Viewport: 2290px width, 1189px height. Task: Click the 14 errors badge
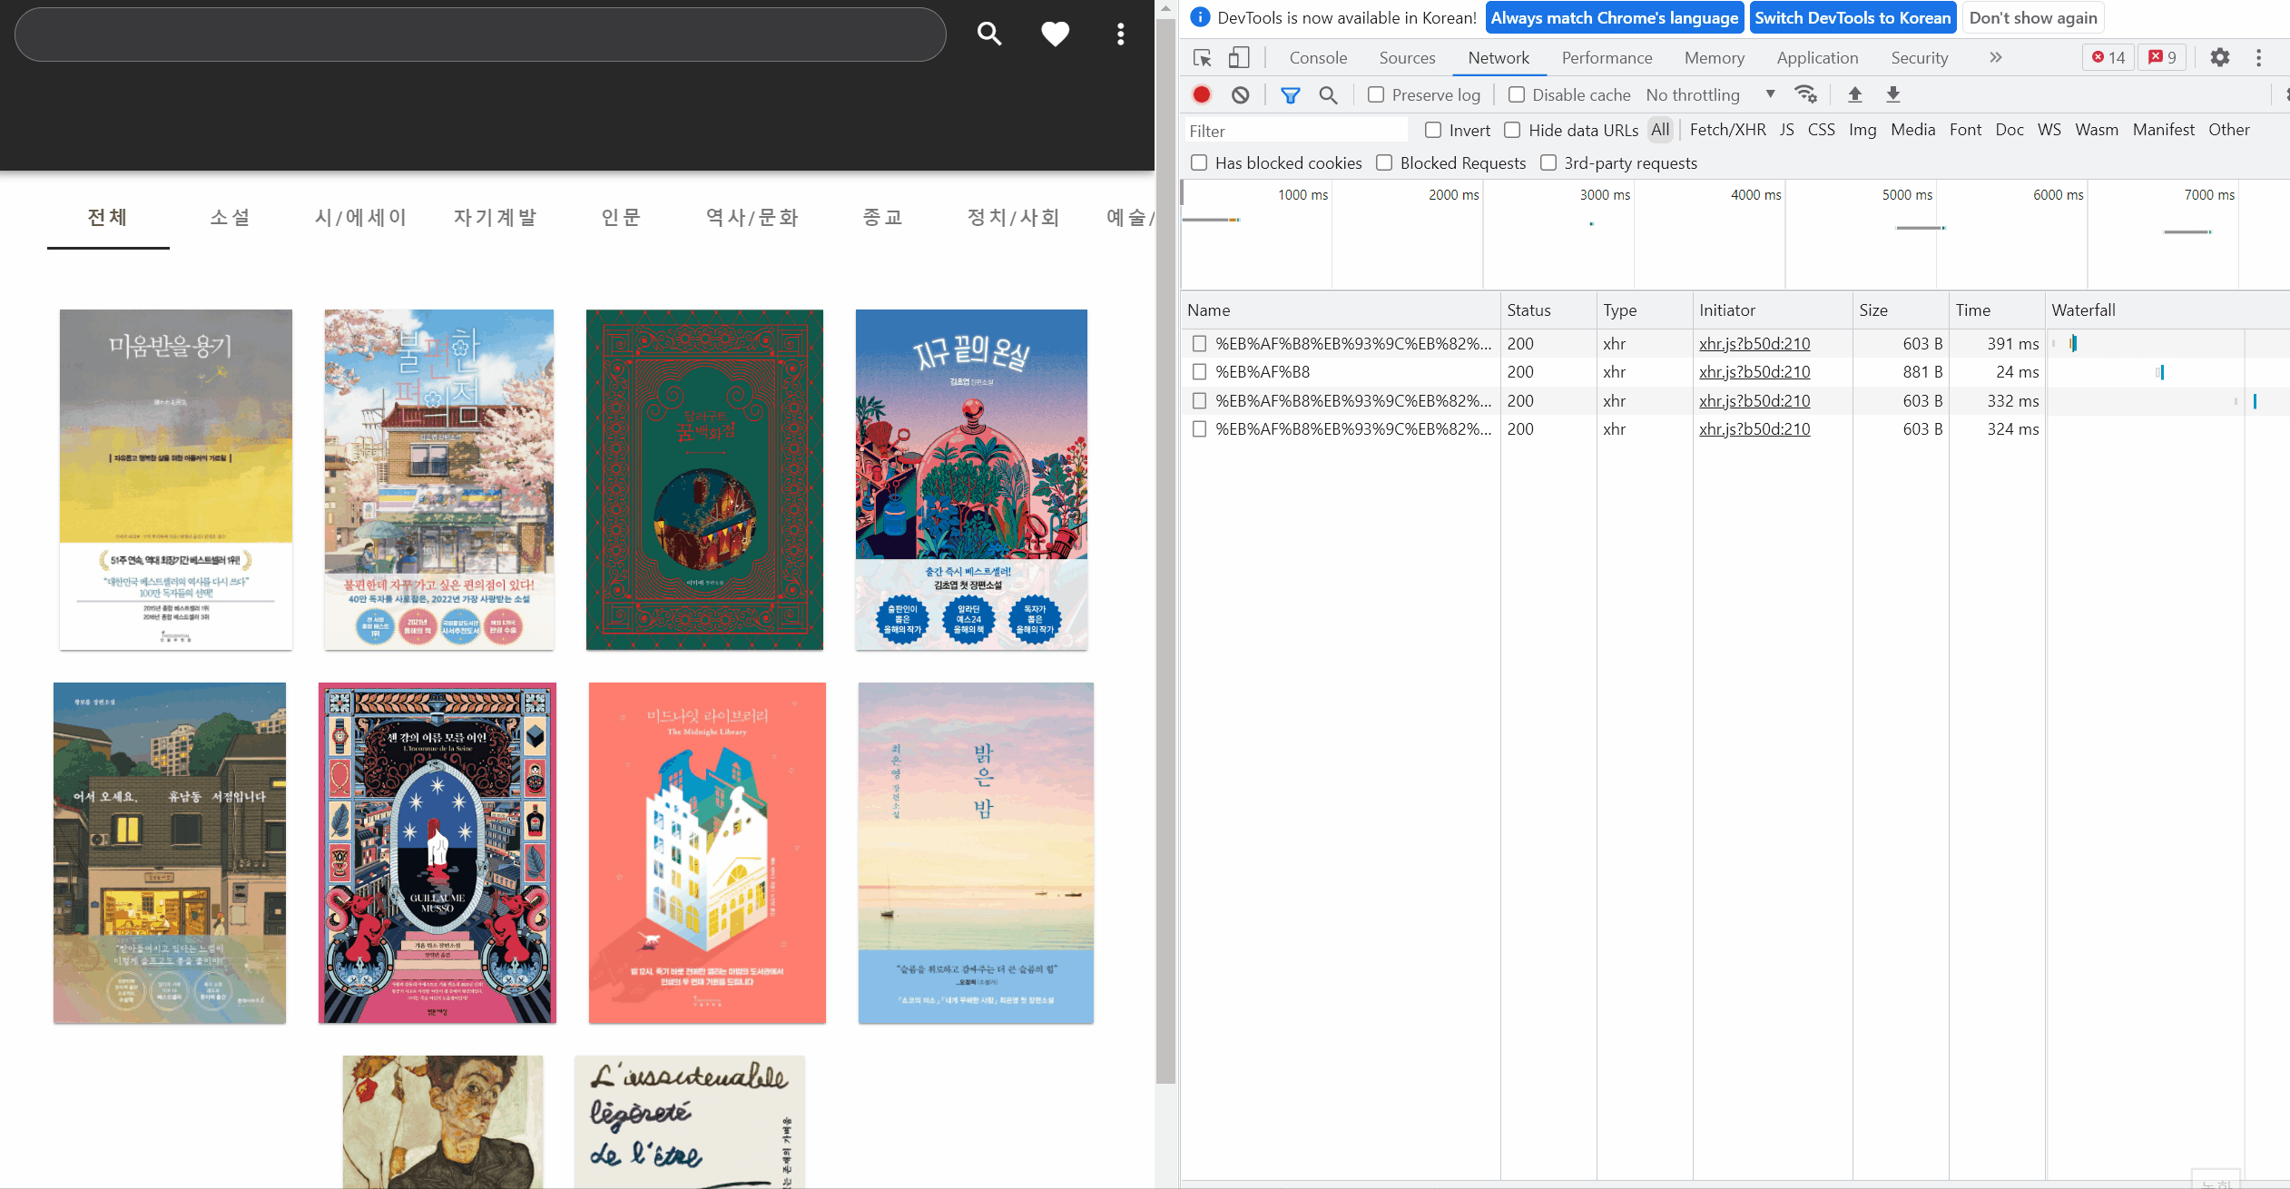coord(2108,58)
